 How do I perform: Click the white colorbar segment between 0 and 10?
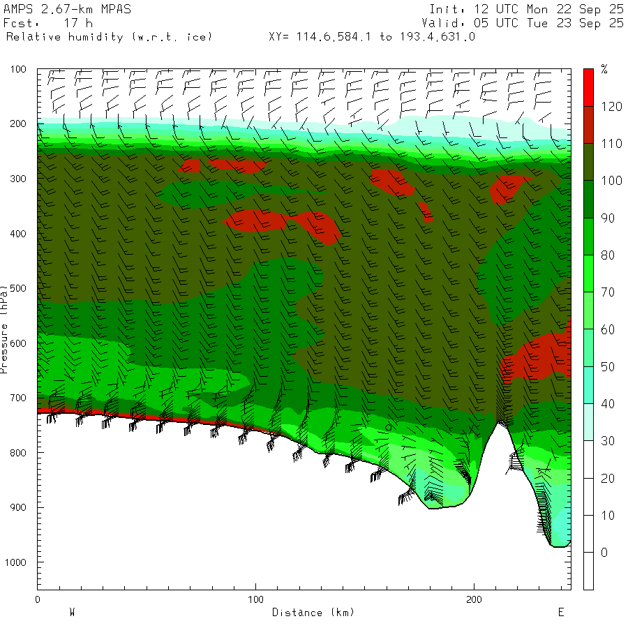(x=588, y=534)
